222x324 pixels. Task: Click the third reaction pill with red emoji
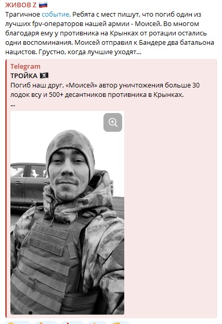(73, 322)
